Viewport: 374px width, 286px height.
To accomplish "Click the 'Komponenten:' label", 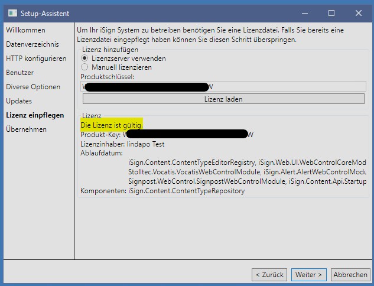I will [103, 191].
